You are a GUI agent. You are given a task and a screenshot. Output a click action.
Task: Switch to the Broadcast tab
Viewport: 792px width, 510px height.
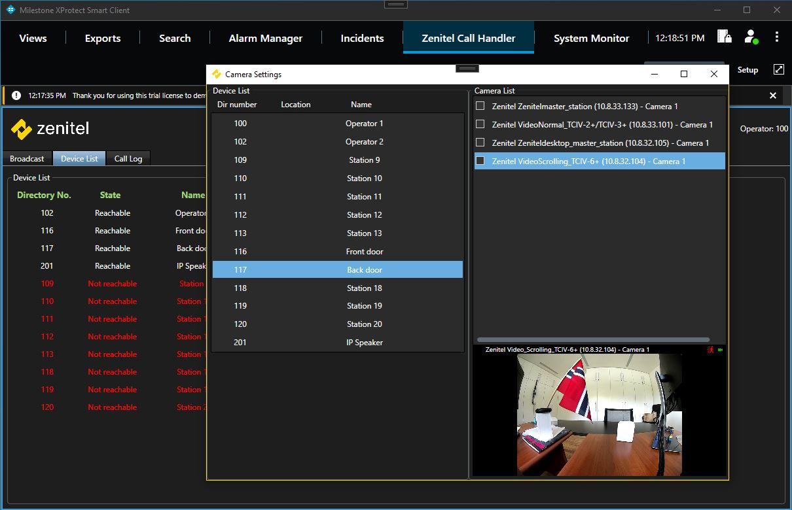pyautogui.click(x=27, y=158)
